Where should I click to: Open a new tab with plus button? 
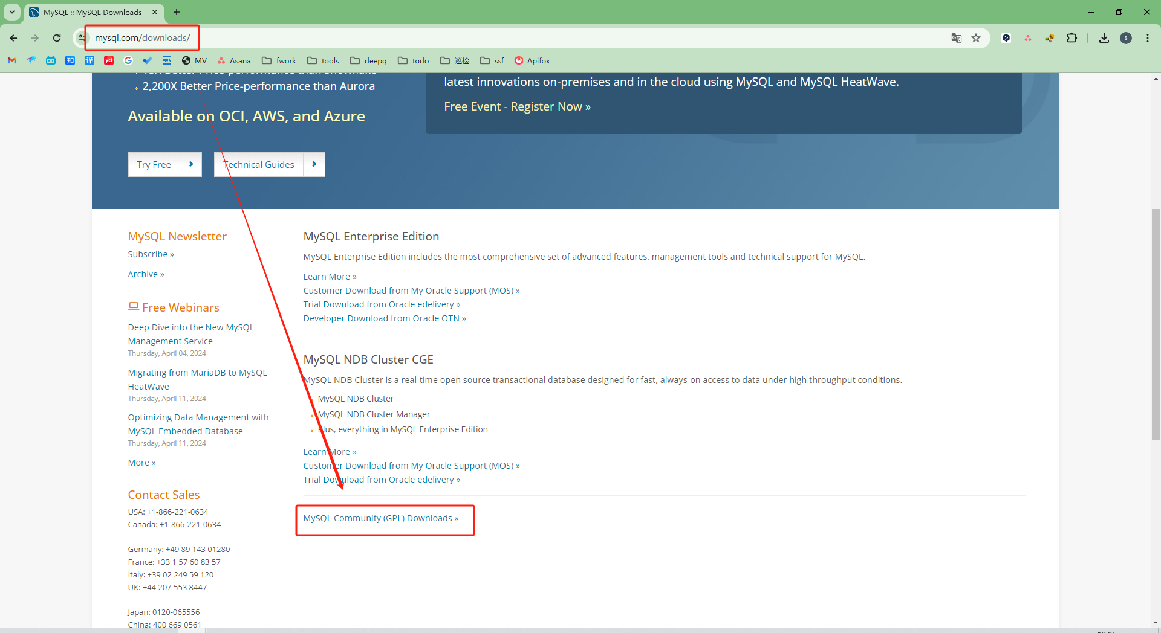(x=177, y=12)
